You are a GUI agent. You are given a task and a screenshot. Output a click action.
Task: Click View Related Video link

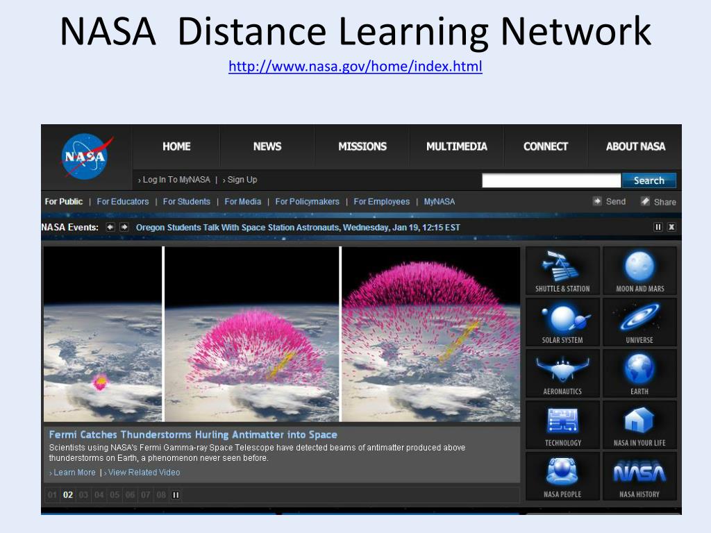click(143, 472)
